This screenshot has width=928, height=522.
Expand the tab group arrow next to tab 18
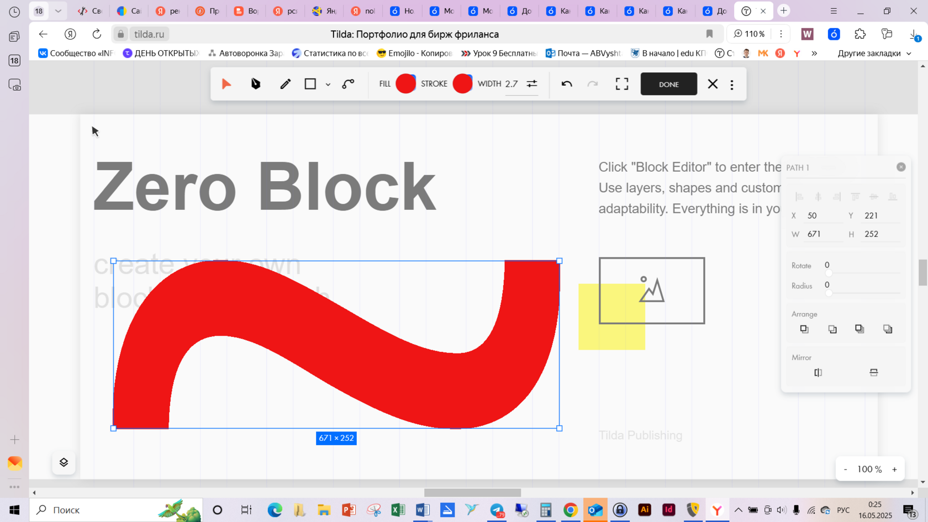click(x=57, y=10)
